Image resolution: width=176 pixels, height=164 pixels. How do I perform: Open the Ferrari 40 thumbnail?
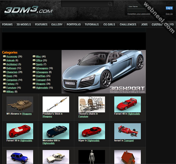[127, 104]
